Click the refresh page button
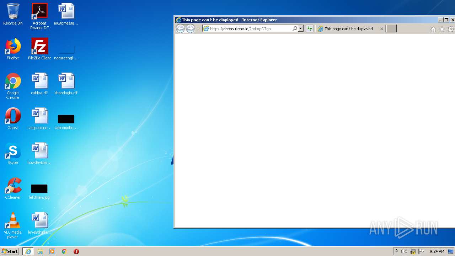The height and width of the screenshot is (256, 455). 310,29
